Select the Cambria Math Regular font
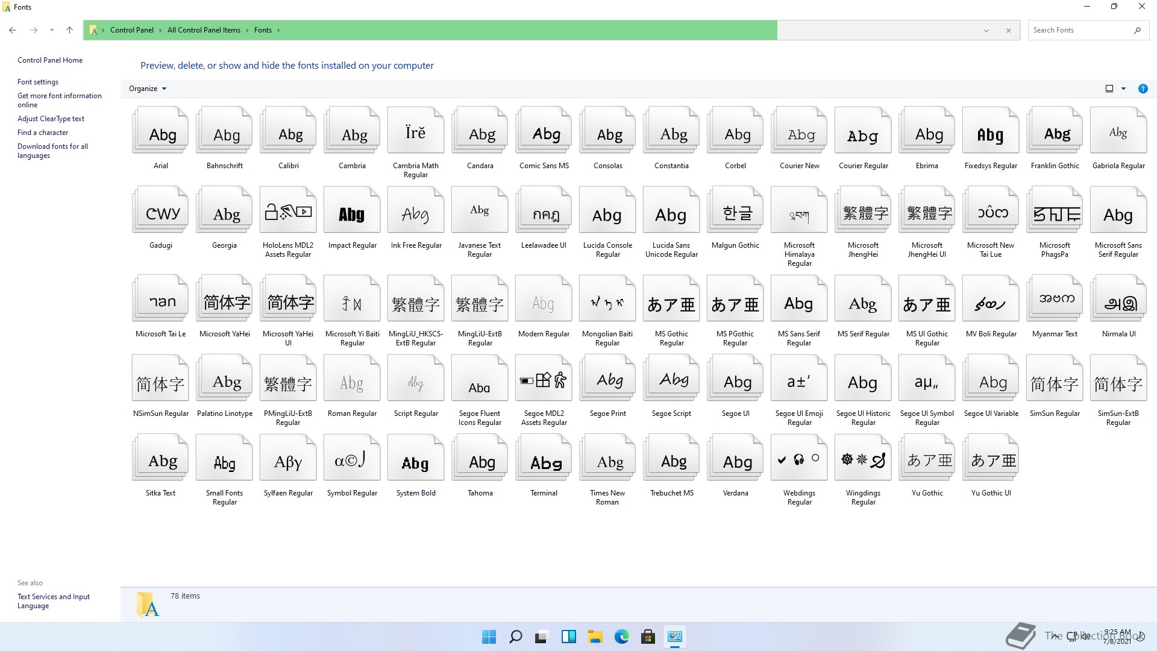The width and height of the screenshot is (1157, 651). coord(416,131)
